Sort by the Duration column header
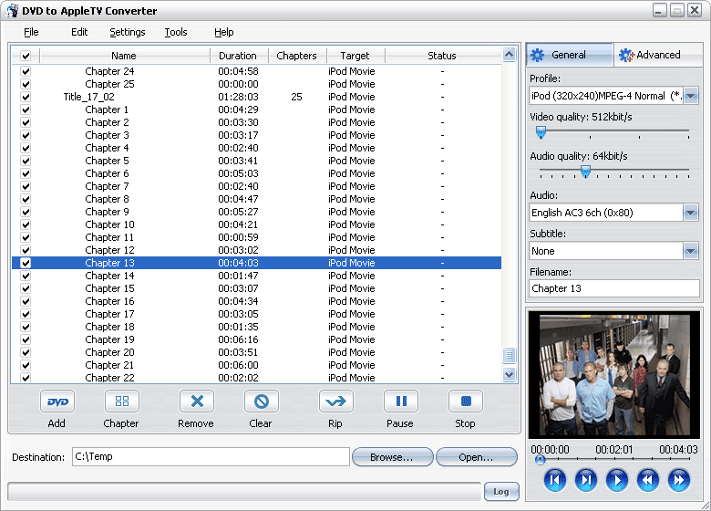Screen dimensions: 711x511 pos(239,56)
